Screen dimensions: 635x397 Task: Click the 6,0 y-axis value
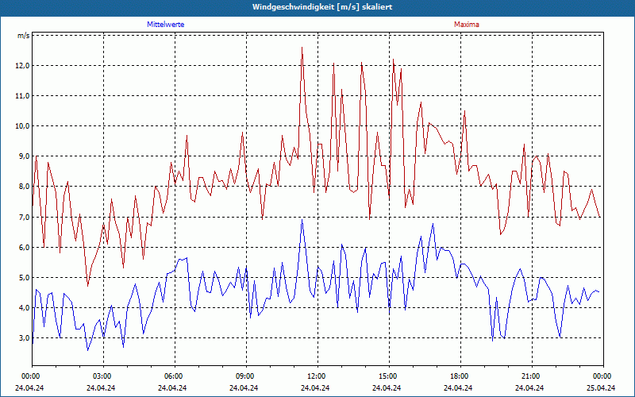click(x=24, y=248)
